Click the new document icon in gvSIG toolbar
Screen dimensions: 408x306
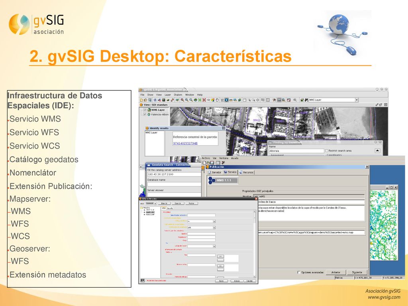pyautogui.click(x=141, y=100)
